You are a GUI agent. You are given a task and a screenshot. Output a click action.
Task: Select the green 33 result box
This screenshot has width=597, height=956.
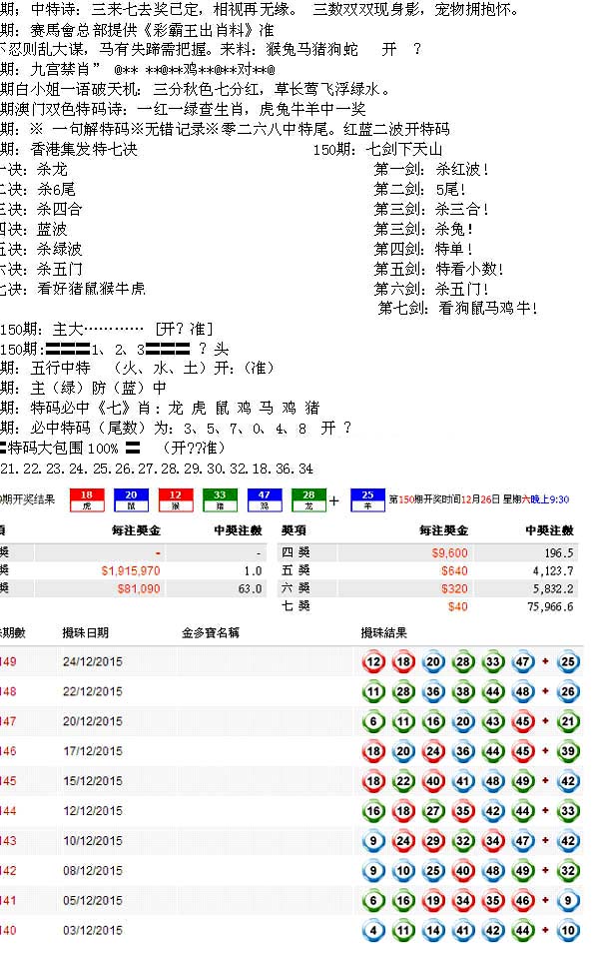click(220, 499)
